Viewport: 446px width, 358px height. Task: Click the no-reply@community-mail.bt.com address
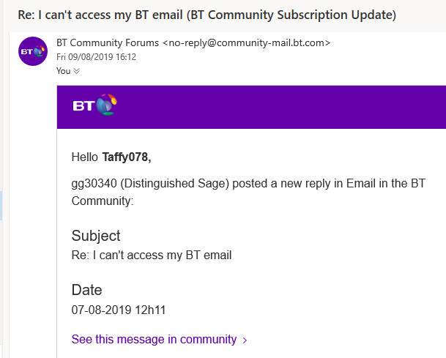[246, 43]
